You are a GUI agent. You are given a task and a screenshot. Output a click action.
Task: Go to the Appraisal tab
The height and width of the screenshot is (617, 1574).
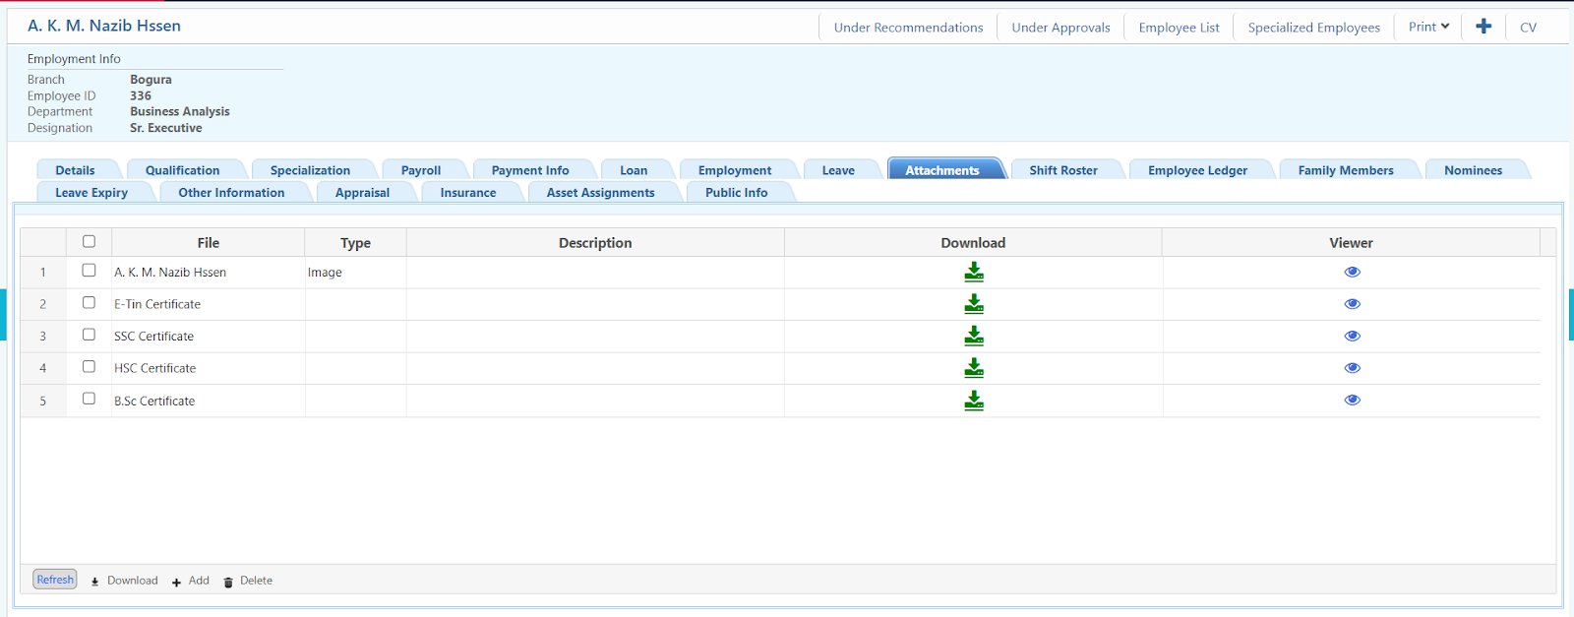tap(362, 193)
